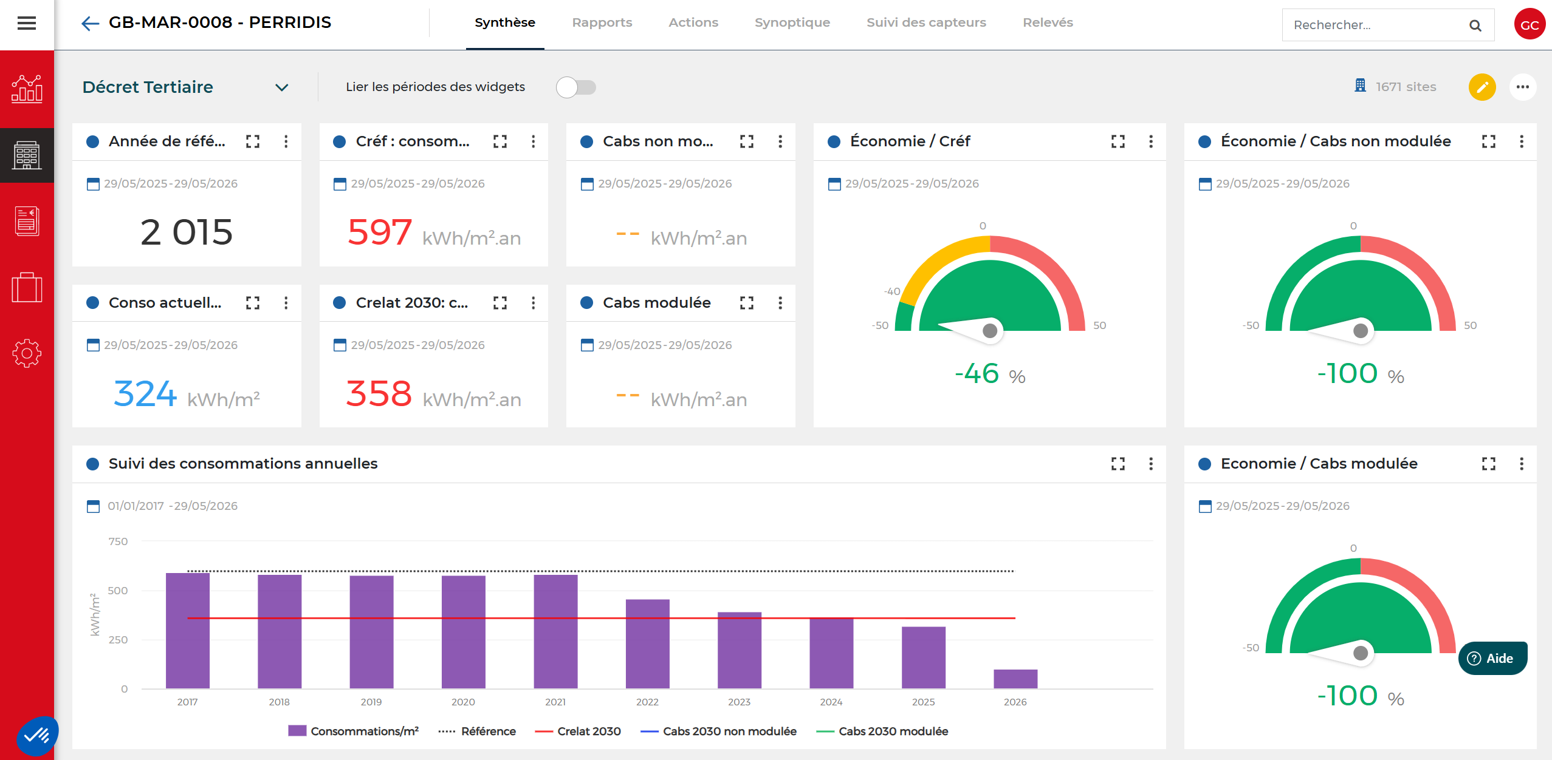Switch to the Rapports tab
The image size is (1552, 760).
click(602, 23)
